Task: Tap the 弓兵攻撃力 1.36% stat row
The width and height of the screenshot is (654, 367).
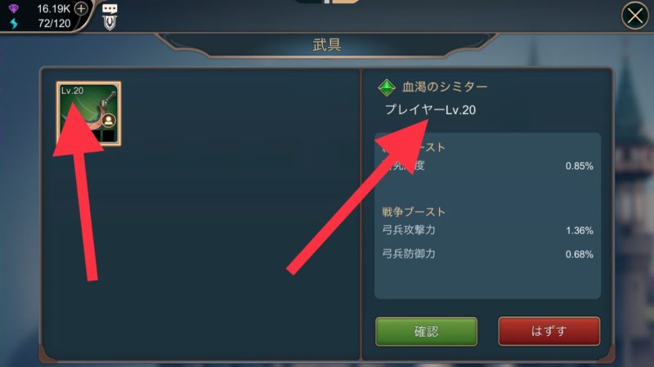Action: [487, 230]
